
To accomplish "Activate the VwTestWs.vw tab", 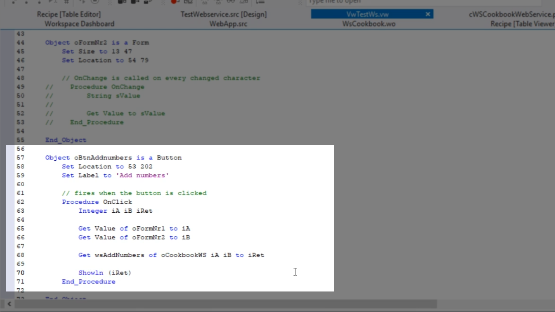I will coord(367,14).
